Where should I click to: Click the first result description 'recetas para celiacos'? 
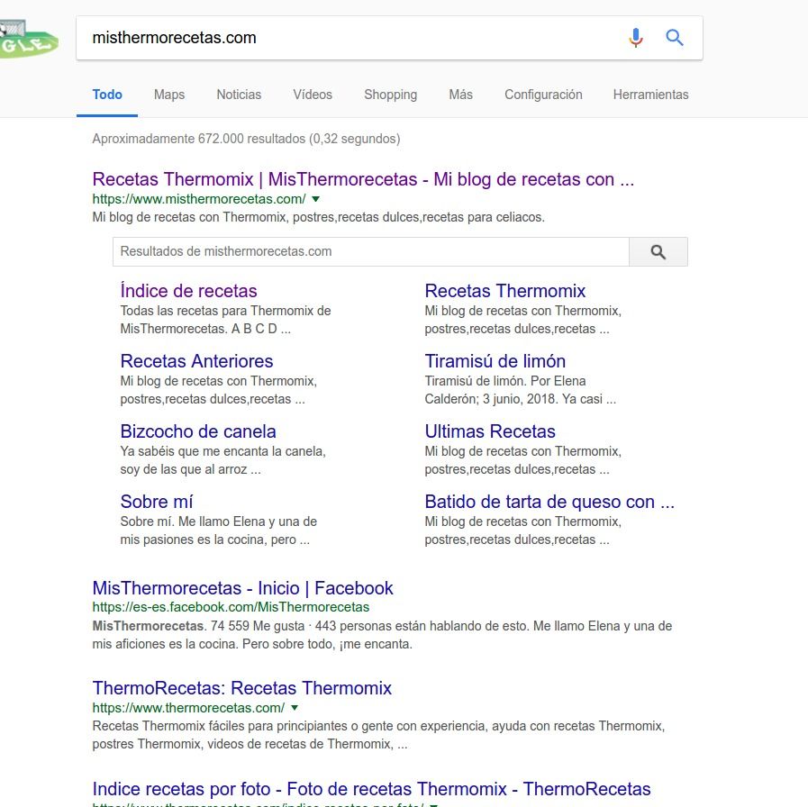(483, 217)
